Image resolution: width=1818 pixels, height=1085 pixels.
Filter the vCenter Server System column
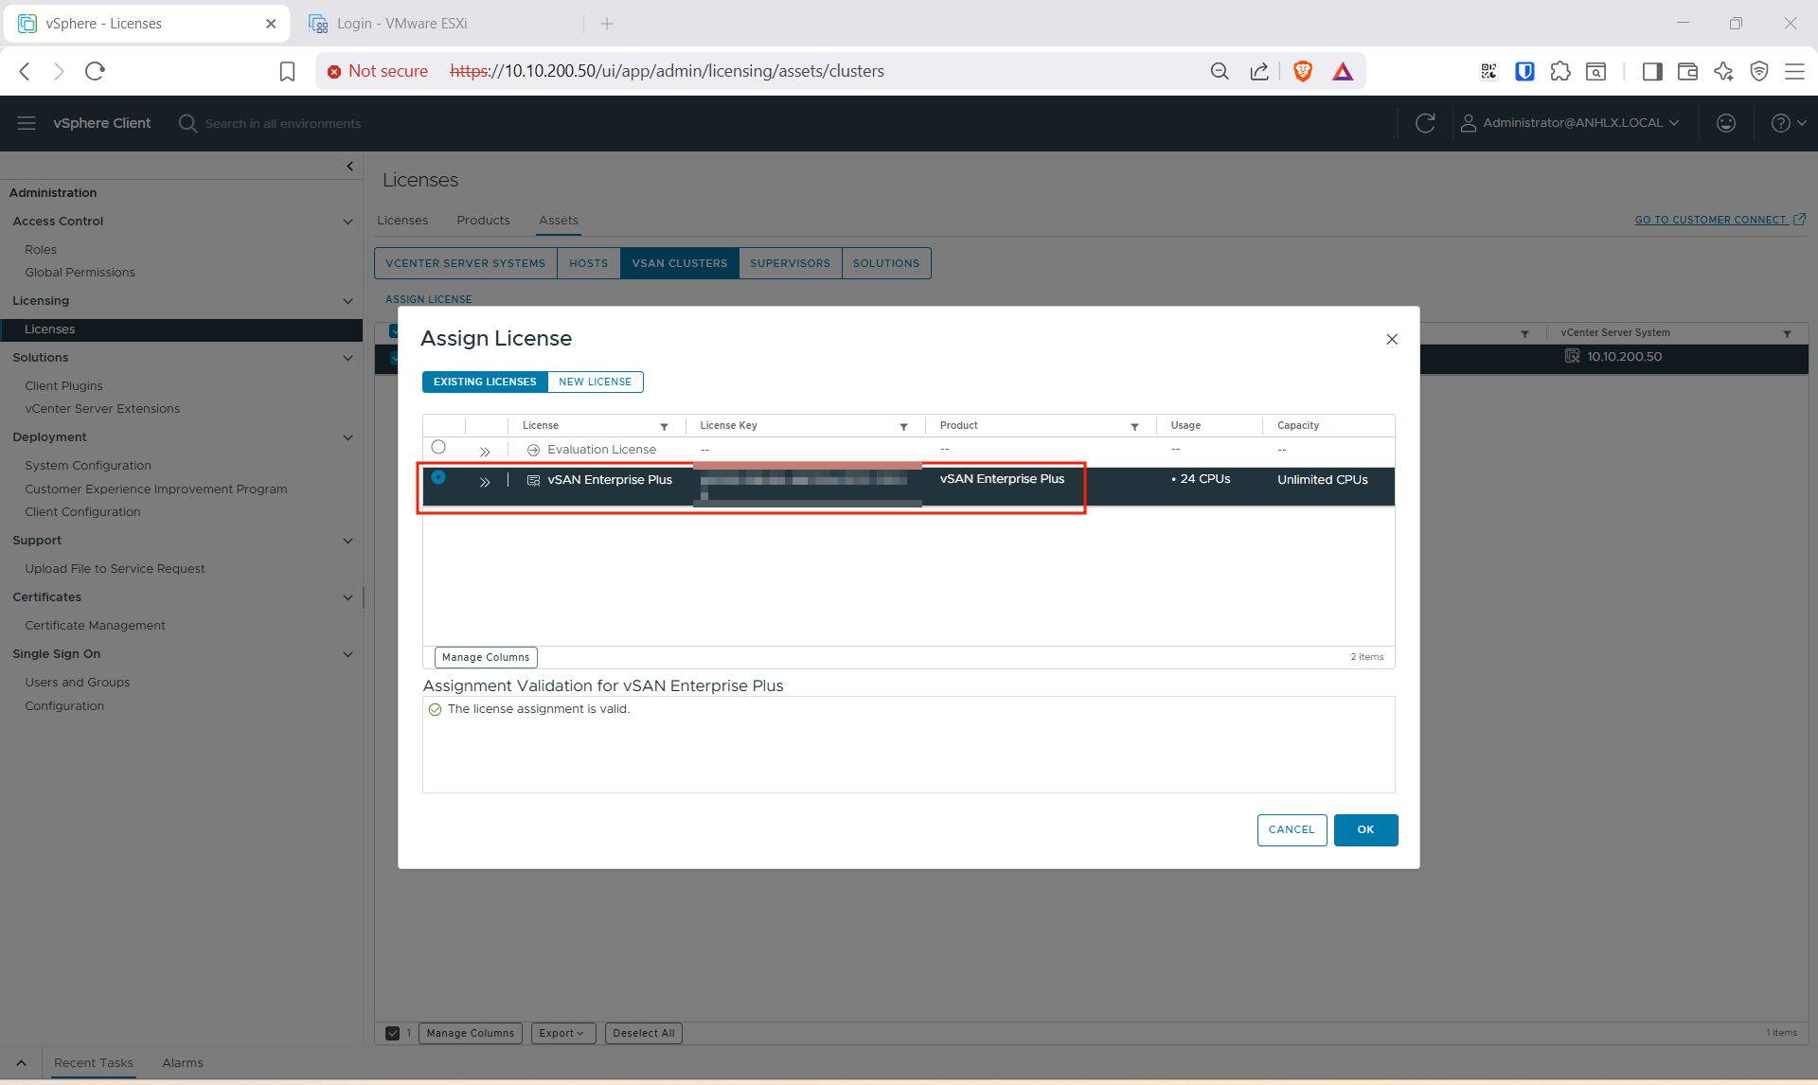[x=1787, y=333]
